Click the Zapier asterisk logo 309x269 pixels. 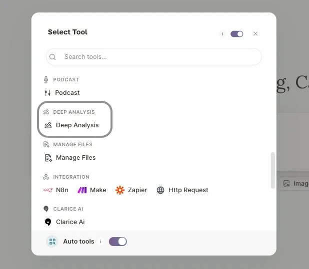click(120, 190)
